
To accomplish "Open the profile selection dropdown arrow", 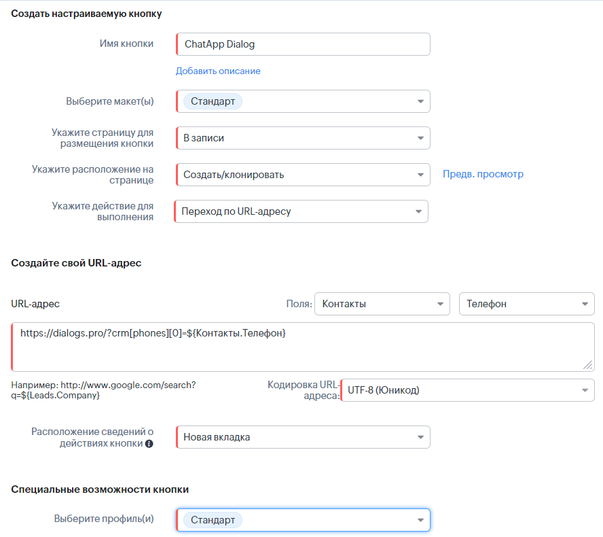I will pos(420,520).
